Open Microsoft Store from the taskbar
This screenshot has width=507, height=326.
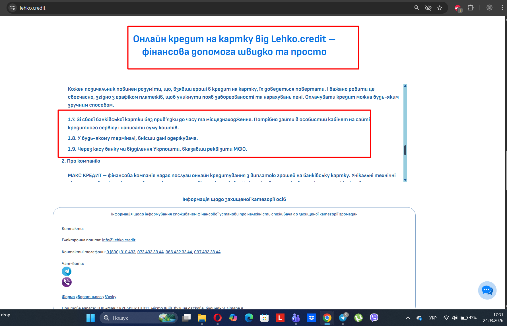265,318
